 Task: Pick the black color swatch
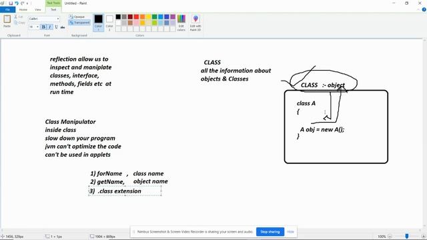click(x=118, y=17)
